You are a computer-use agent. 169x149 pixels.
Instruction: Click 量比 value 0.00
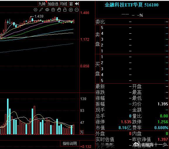[x=164, y=116]
